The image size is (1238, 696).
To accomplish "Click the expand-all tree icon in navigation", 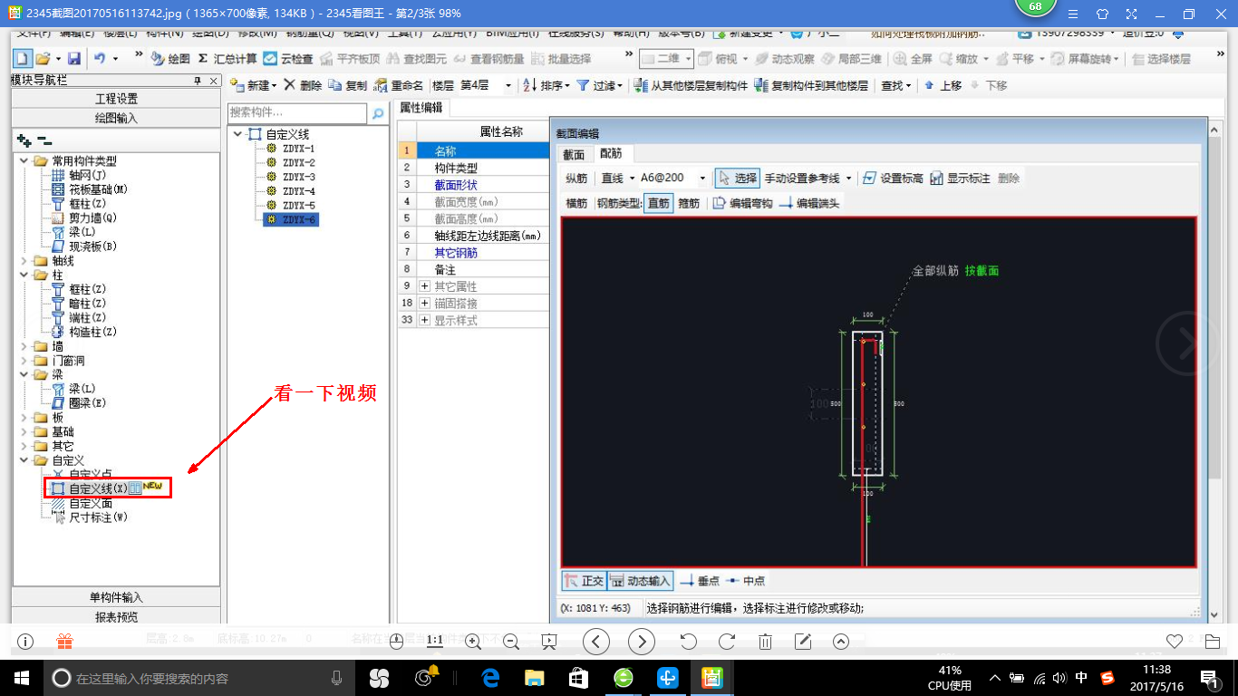I will point(24,140).
